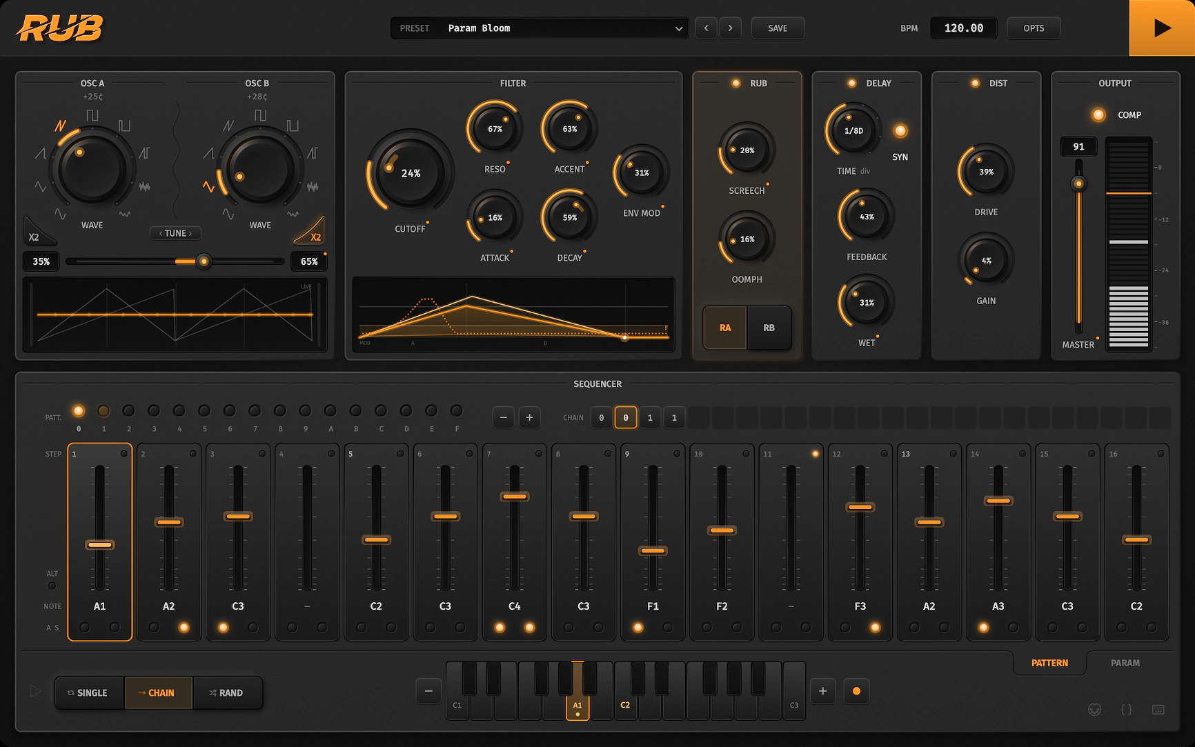Click the small sequencer play triangle next to SINGLE
Image resolution: width=1195 pixels, height=747 pixels.
pos(36,691)
